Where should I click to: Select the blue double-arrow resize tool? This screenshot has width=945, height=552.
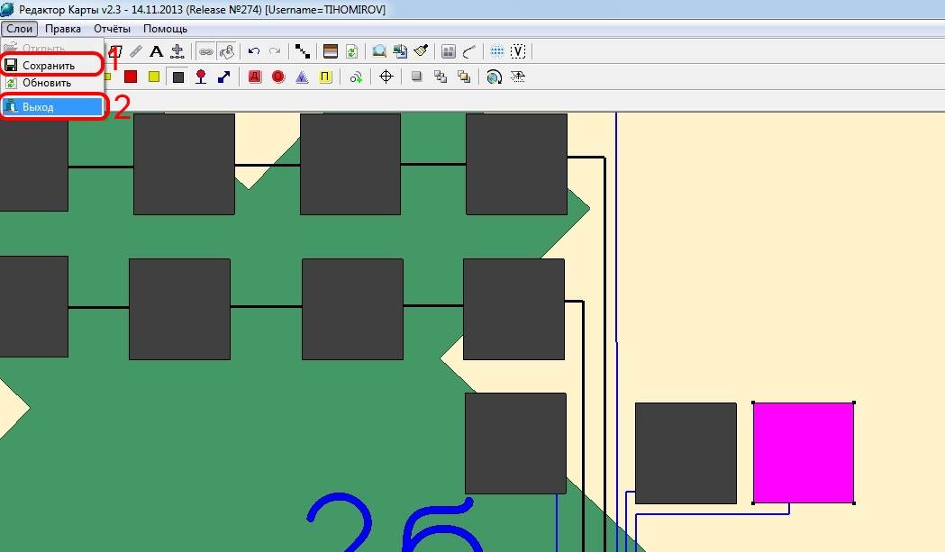click(224, 77)
